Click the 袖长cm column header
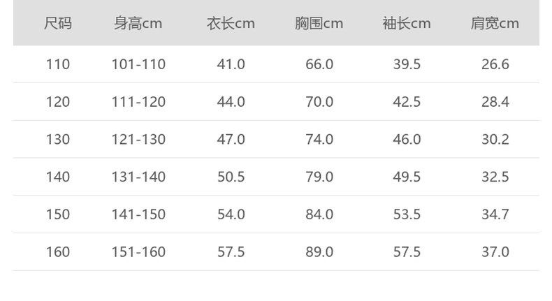 pos(407,24)
